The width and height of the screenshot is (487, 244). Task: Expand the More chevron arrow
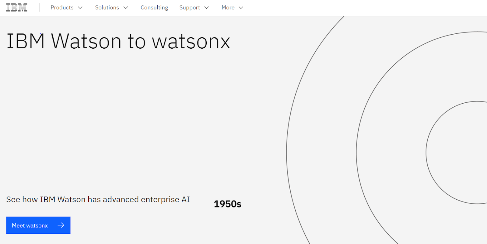(x=241, y=8)
